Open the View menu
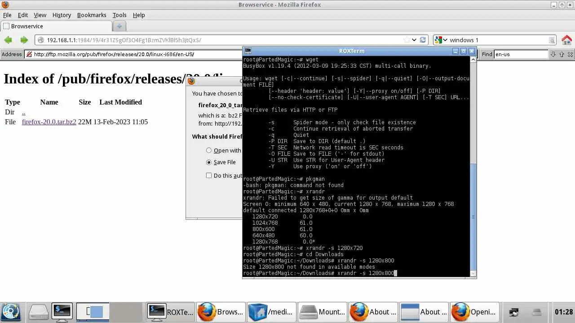575x323 pixels. coord(40,15)
